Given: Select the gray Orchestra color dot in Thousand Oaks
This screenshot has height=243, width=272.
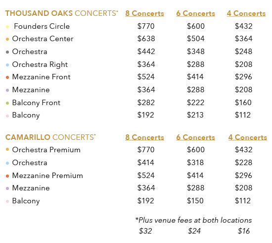Looking at the screenshot, I should (x=7, y=52).
